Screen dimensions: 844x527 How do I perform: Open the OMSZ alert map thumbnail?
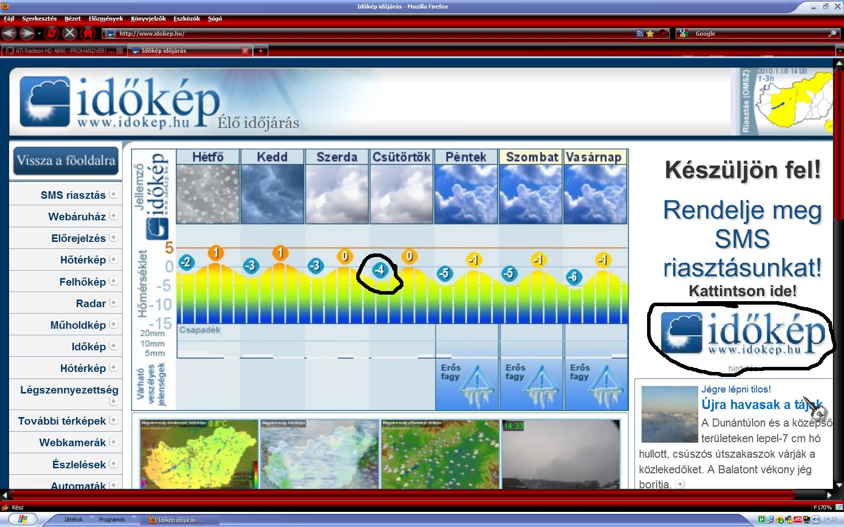786,102
